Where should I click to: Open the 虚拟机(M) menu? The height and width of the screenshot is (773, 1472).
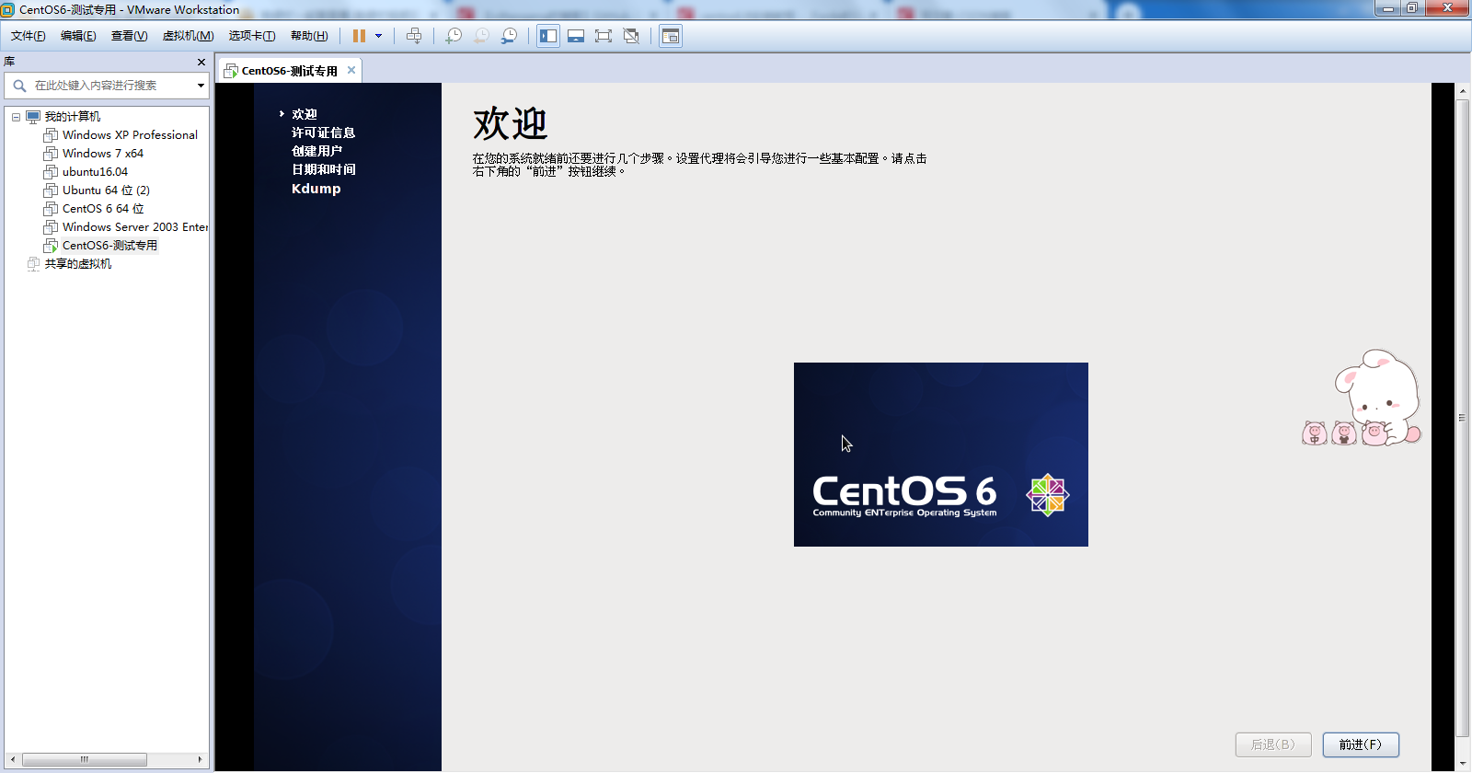(188, 36)
